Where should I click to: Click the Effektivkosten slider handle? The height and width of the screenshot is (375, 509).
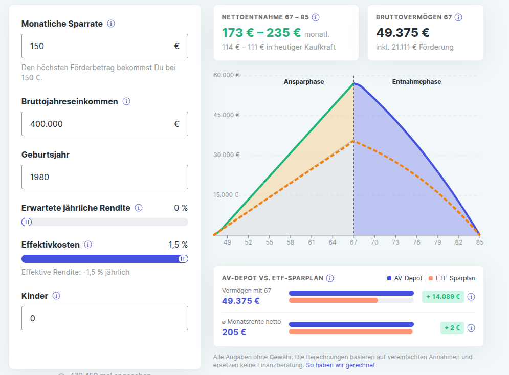coord(183,259)
